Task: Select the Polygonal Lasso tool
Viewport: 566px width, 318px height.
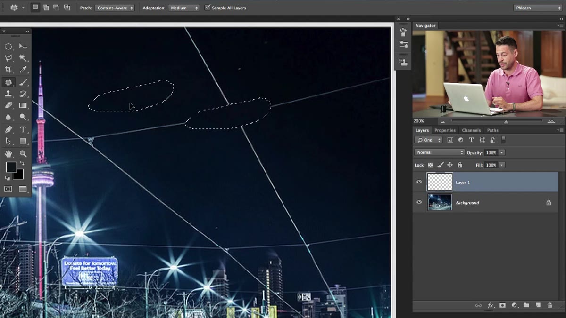Action: click(8, 58)
